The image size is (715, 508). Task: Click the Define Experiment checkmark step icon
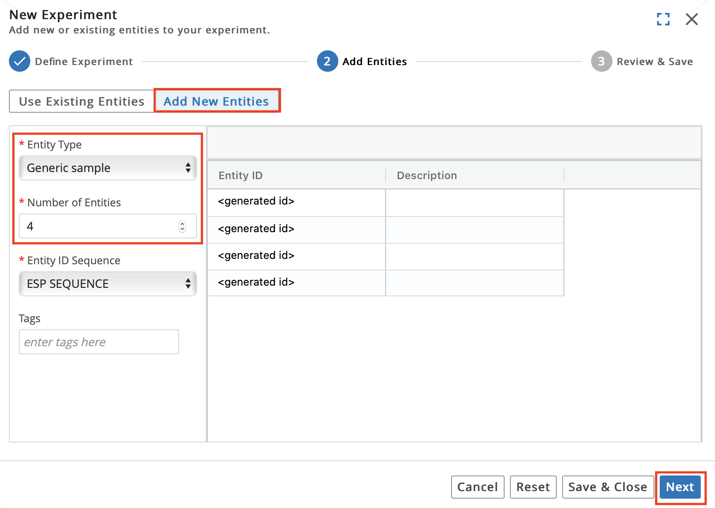pos(20,61)
